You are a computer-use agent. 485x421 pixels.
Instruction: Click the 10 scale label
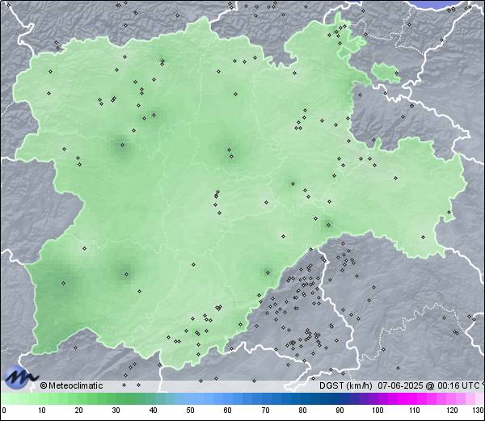pyautogui.click(x=42, y=410)
